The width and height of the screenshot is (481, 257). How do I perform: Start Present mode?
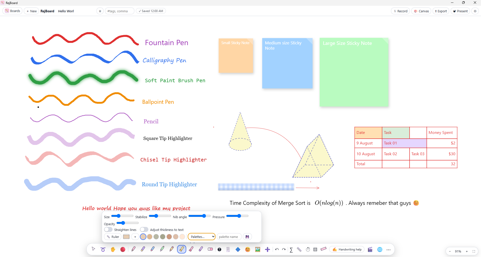(460, 11)
